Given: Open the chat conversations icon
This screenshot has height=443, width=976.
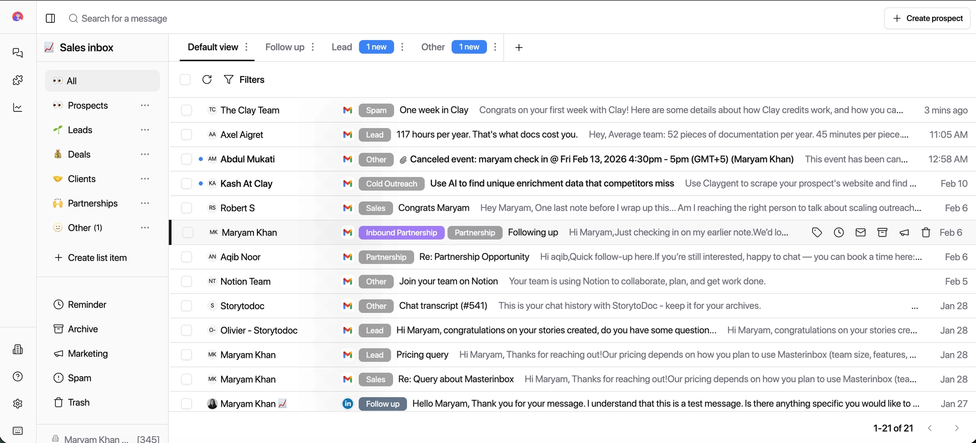Looking at the screenshot, I should [18, 53].
